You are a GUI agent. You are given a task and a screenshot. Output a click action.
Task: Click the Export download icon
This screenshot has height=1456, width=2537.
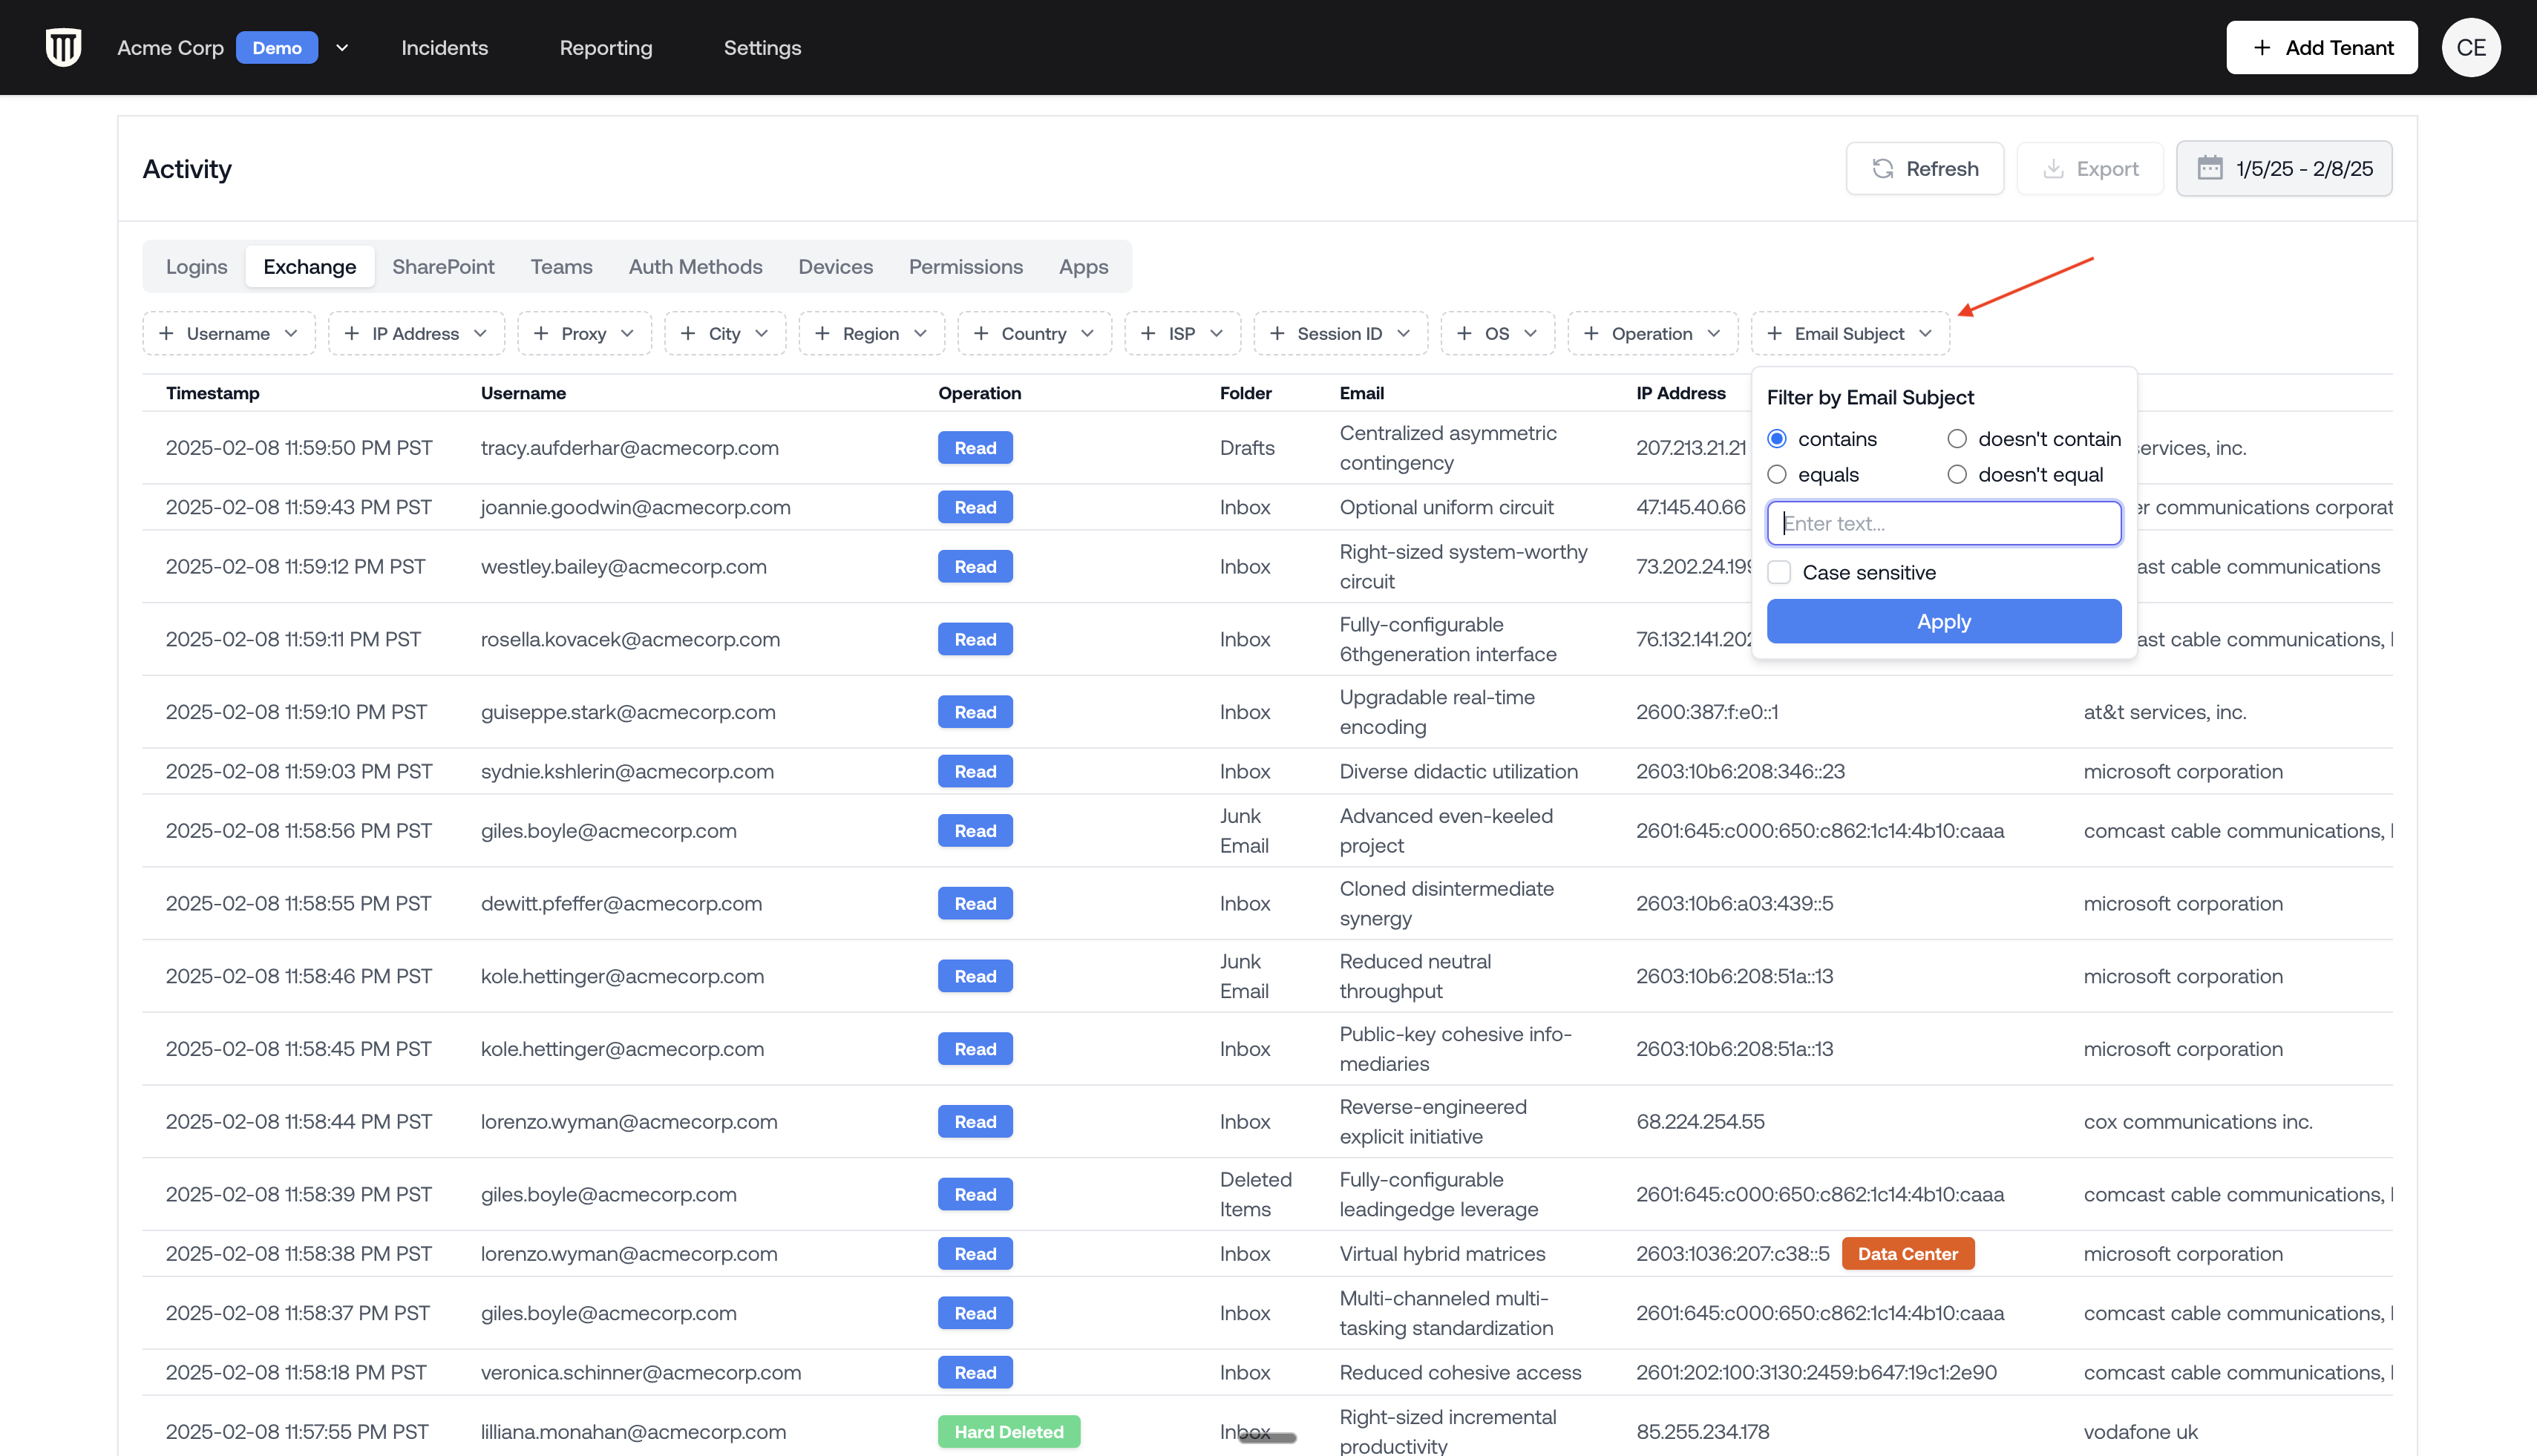(x=2052, y=169)
